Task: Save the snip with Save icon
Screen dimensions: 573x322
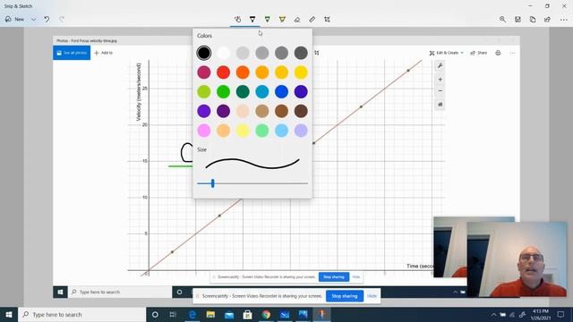Action: click(517, 20)
